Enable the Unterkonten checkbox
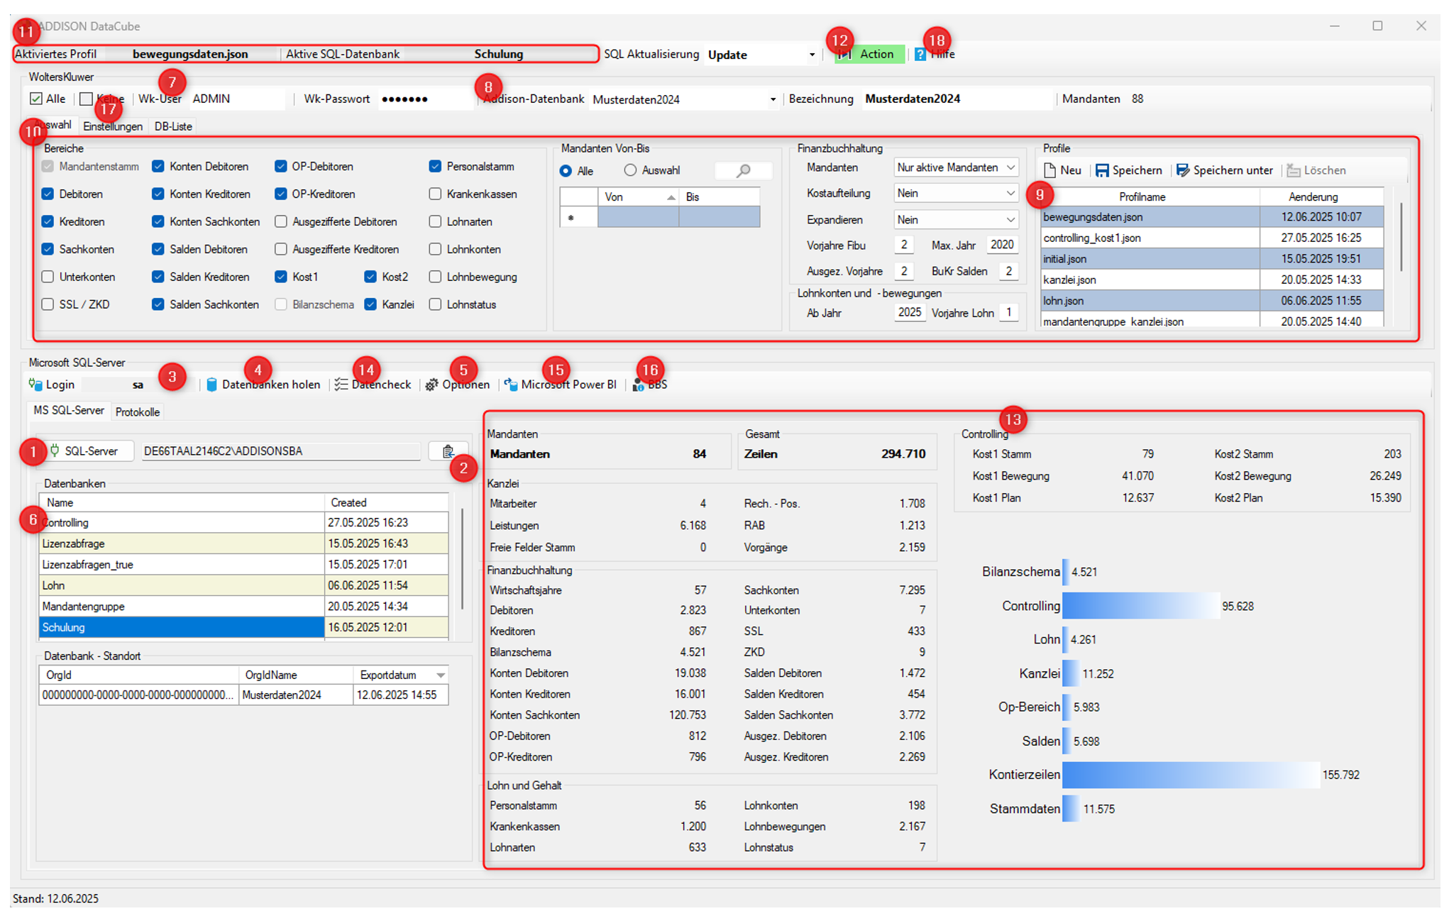This screenshot has width=1449, height=916. [x=48, y=277]
